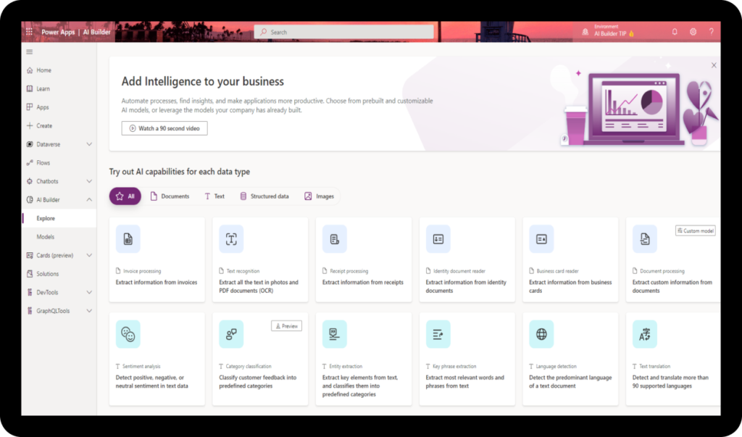The image size is (742, 437).
Task: Switch to the Structured data filter tab
Action: point(264,196)
